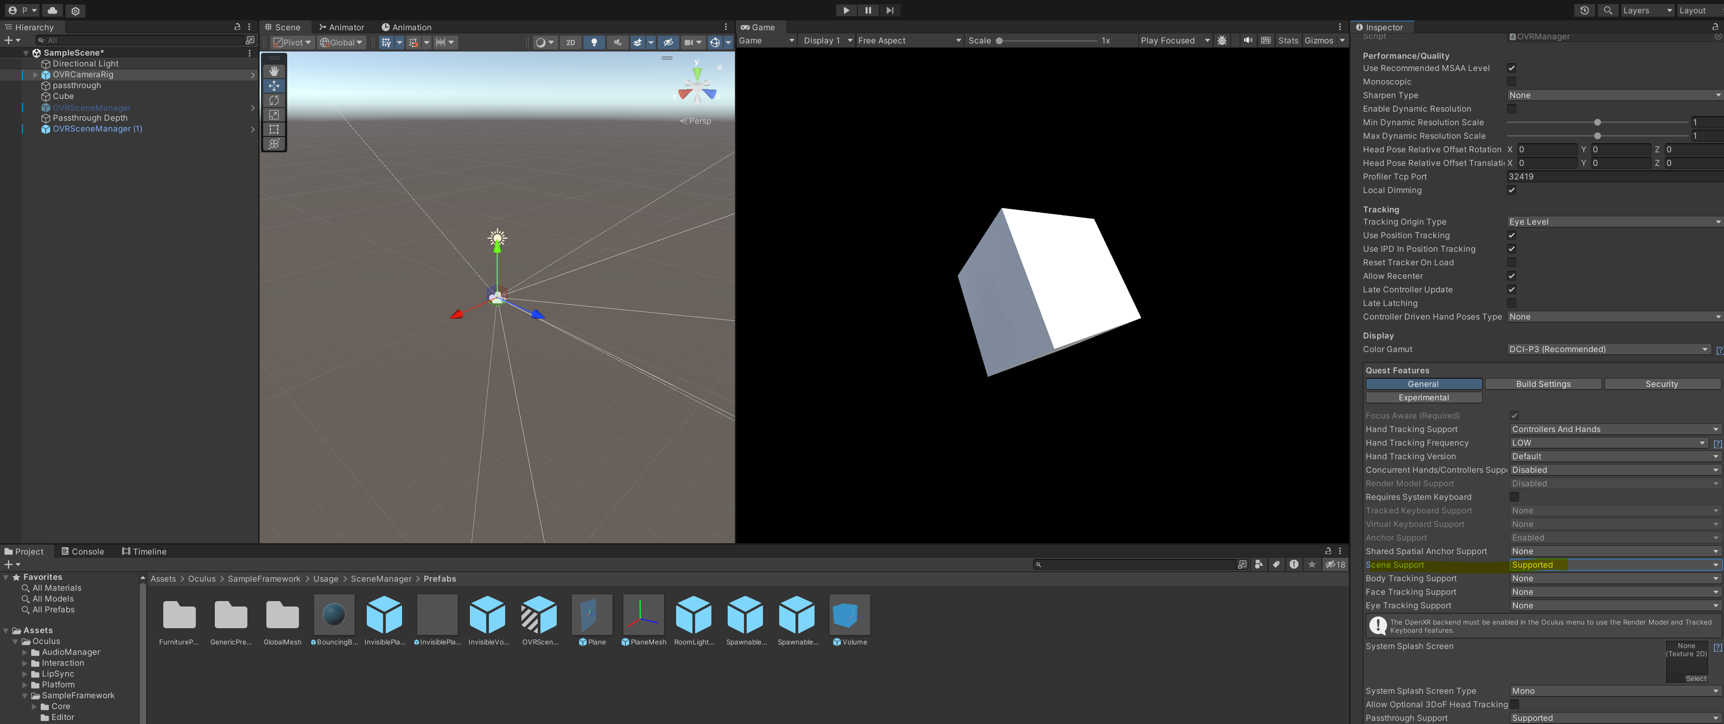Expand OVRCameraRig in Hierarchy

point(35,75)
